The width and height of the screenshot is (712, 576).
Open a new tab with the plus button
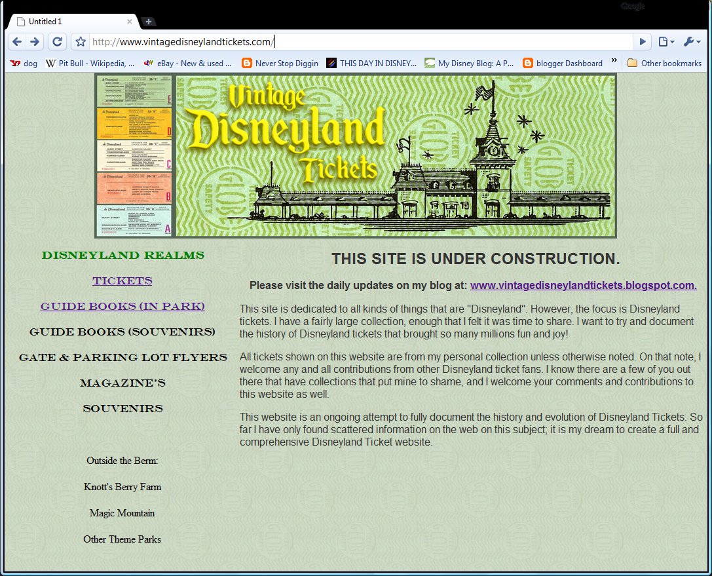[x=148, y=22]
